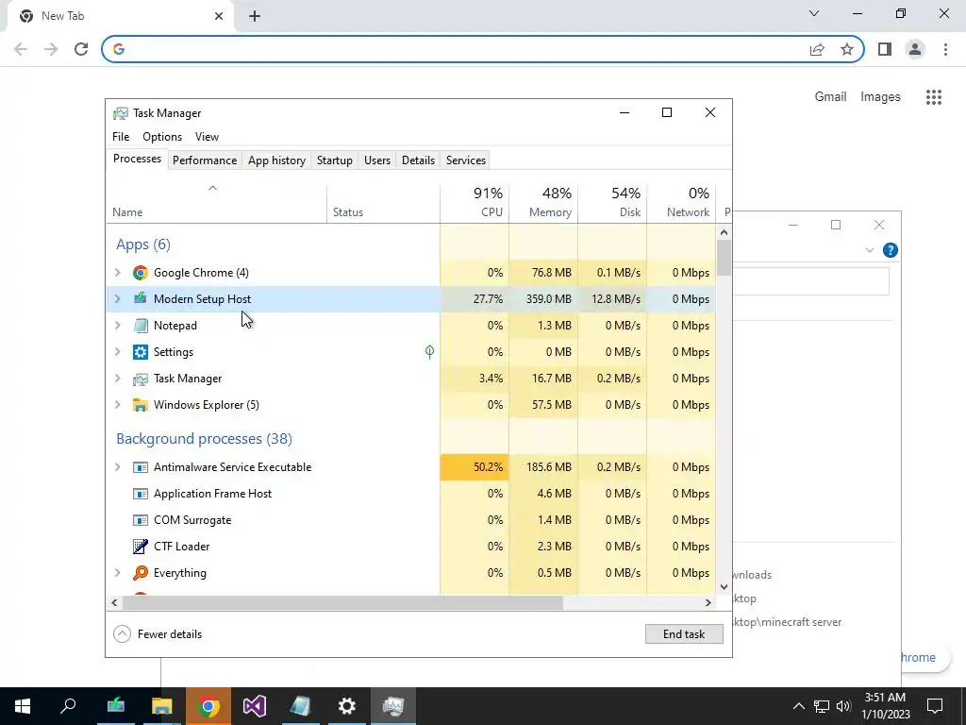The image size is (966, 725).
Task: Click the 50.2% Antimalware CPU cell
Action: point(475,467)
